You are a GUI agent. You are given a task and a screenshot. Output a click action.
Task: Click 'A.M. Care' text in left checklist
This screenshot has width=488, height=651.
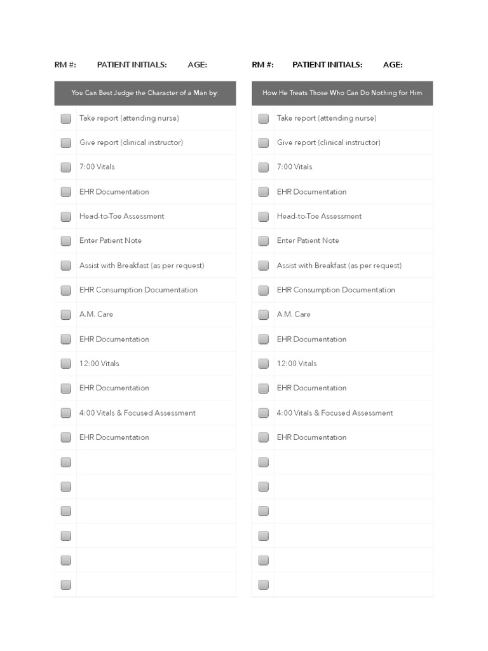96,315
